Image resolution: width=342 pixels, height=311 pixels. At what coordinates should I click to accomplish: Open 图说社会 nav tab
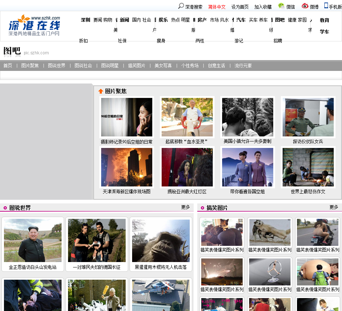[83, 66]
